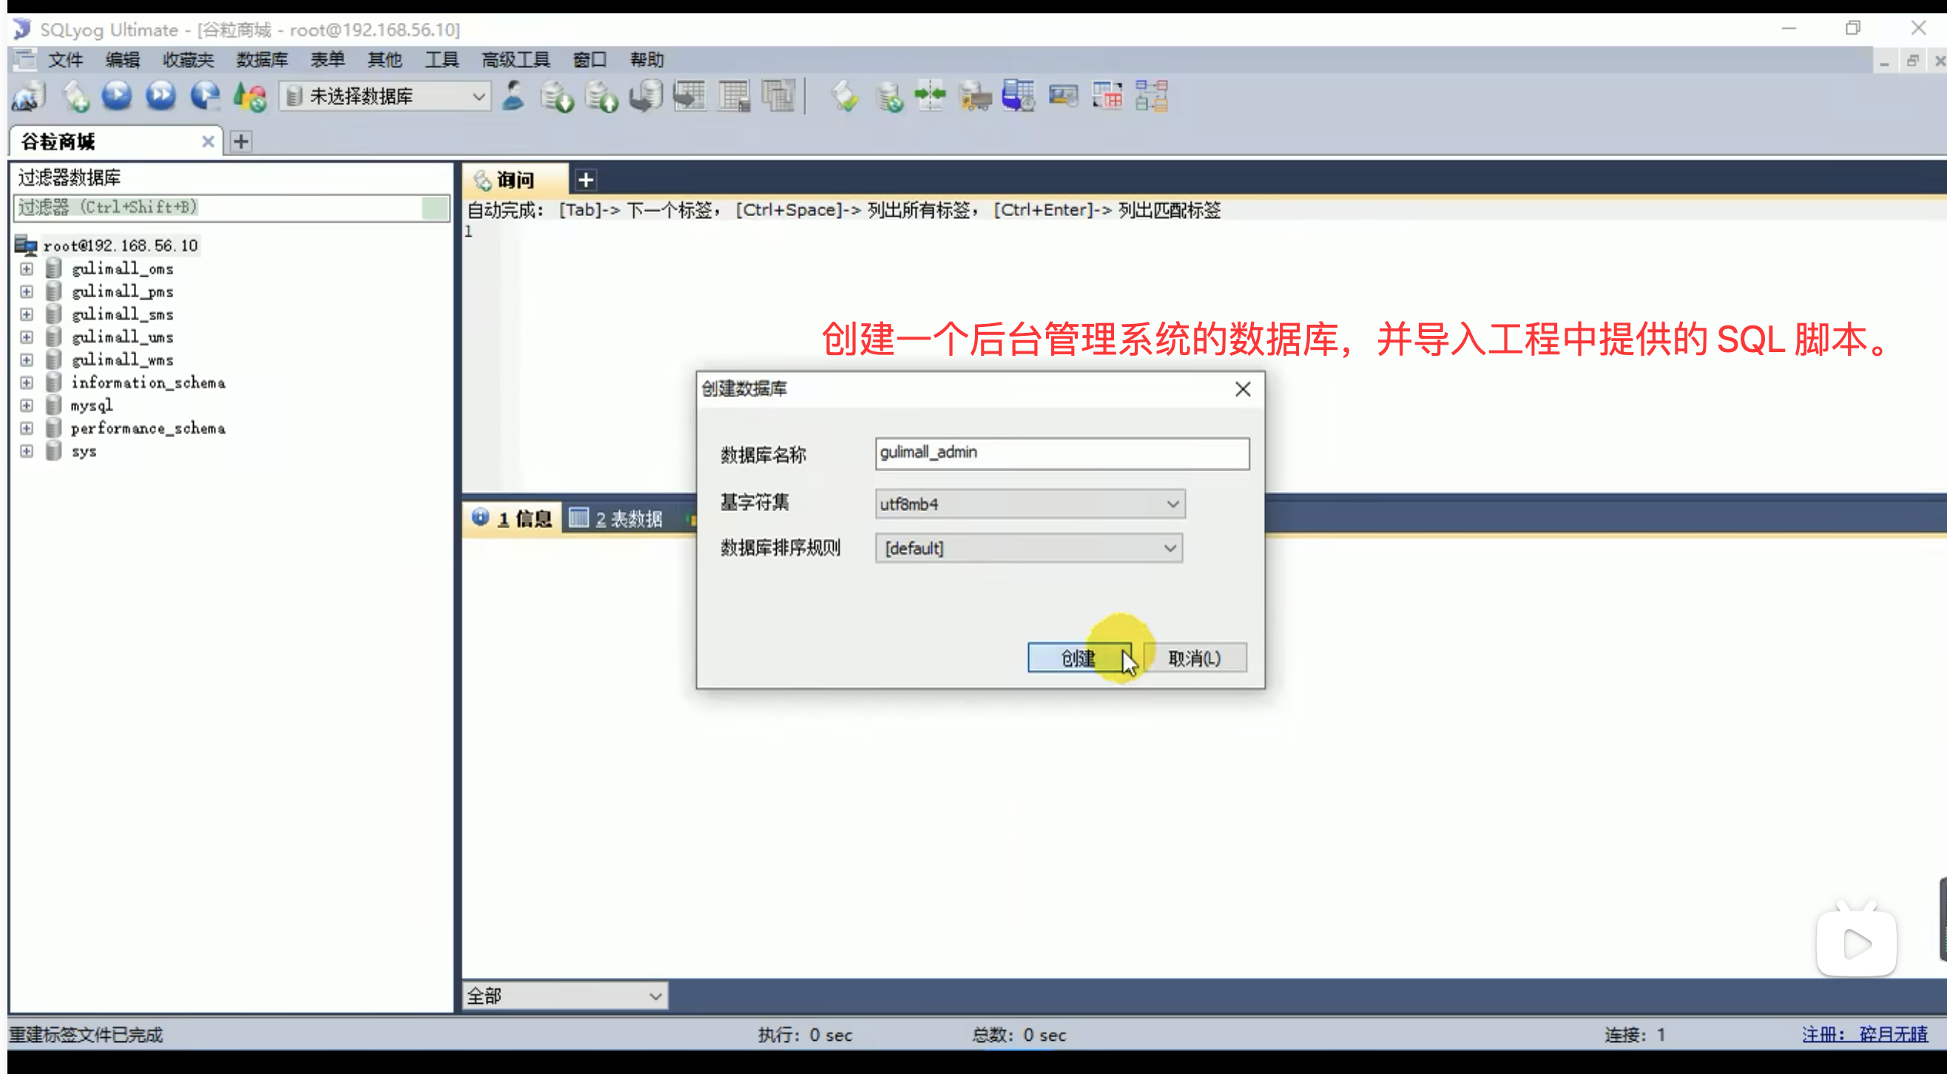Expand the gulimall_oms database node
This screenshot has height=1074, width=1947.
tap(27, 269)
